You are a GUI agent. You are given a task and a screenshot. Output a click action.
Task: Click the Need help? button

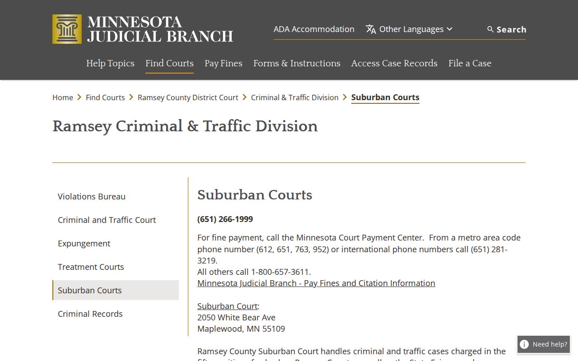[544, 344]
